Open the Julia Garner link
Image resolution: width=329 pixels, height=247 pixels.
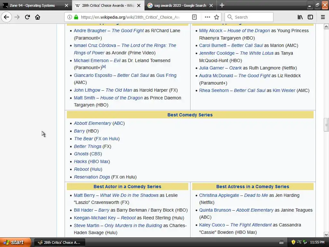click(211, 68)
